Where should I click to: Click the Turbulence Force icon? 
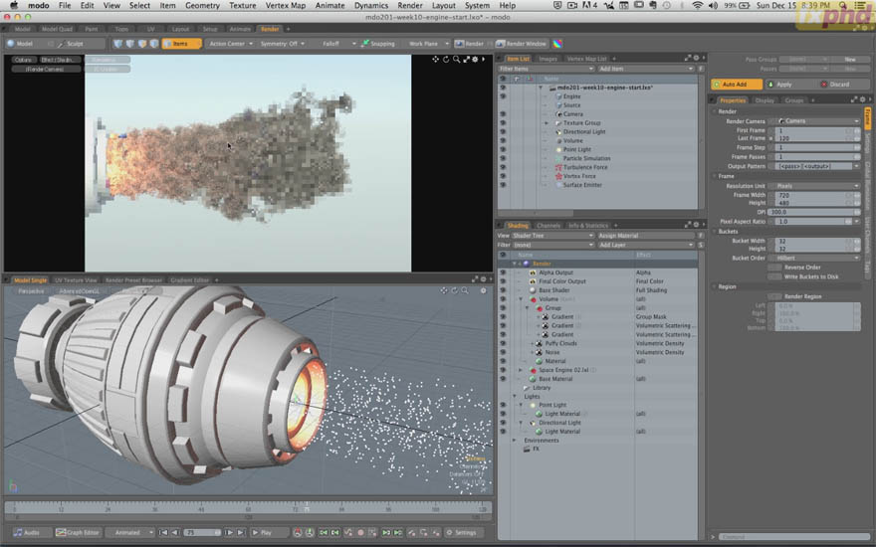tap(558, 167)
